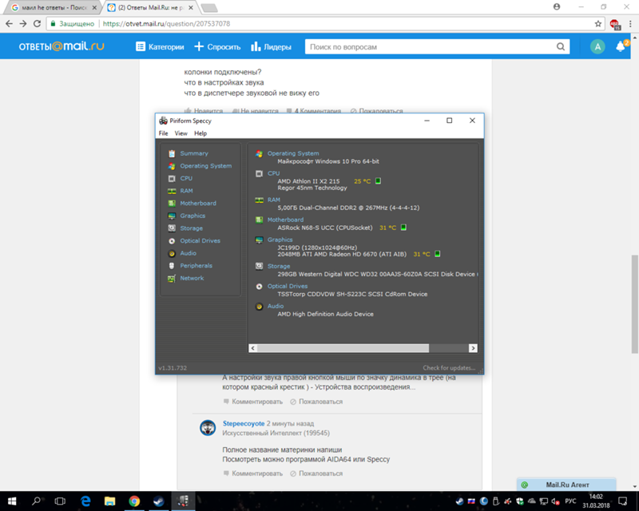The image size is (639, 511).
Task: Click the horizontal scrollbar left arrow
Action: (253, 348)
